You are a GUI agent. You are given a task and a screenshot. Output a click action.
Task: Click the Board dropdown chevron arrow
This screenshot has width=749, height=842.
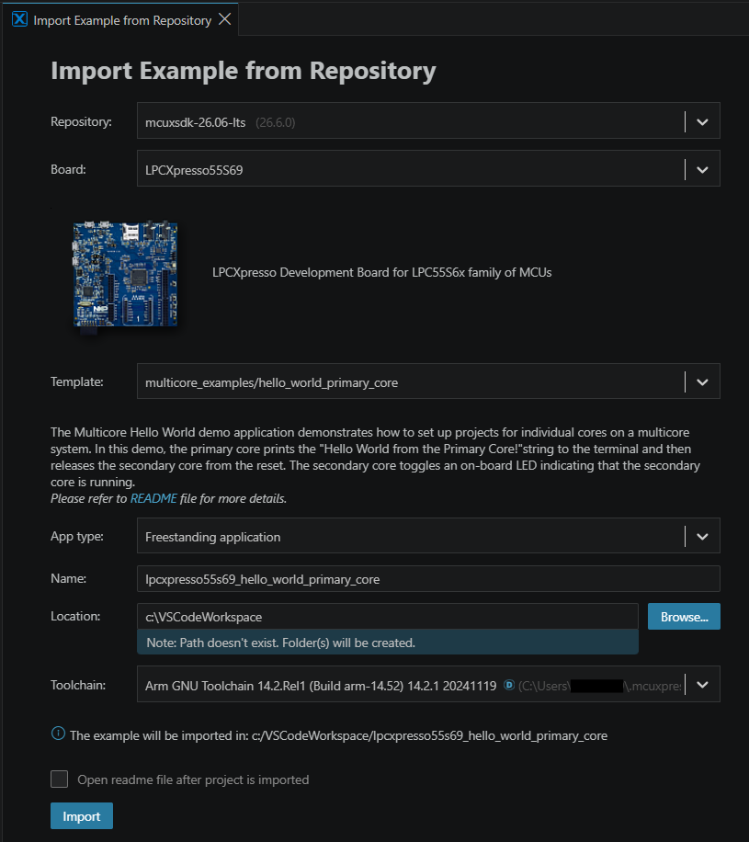(x=702, y=170)
